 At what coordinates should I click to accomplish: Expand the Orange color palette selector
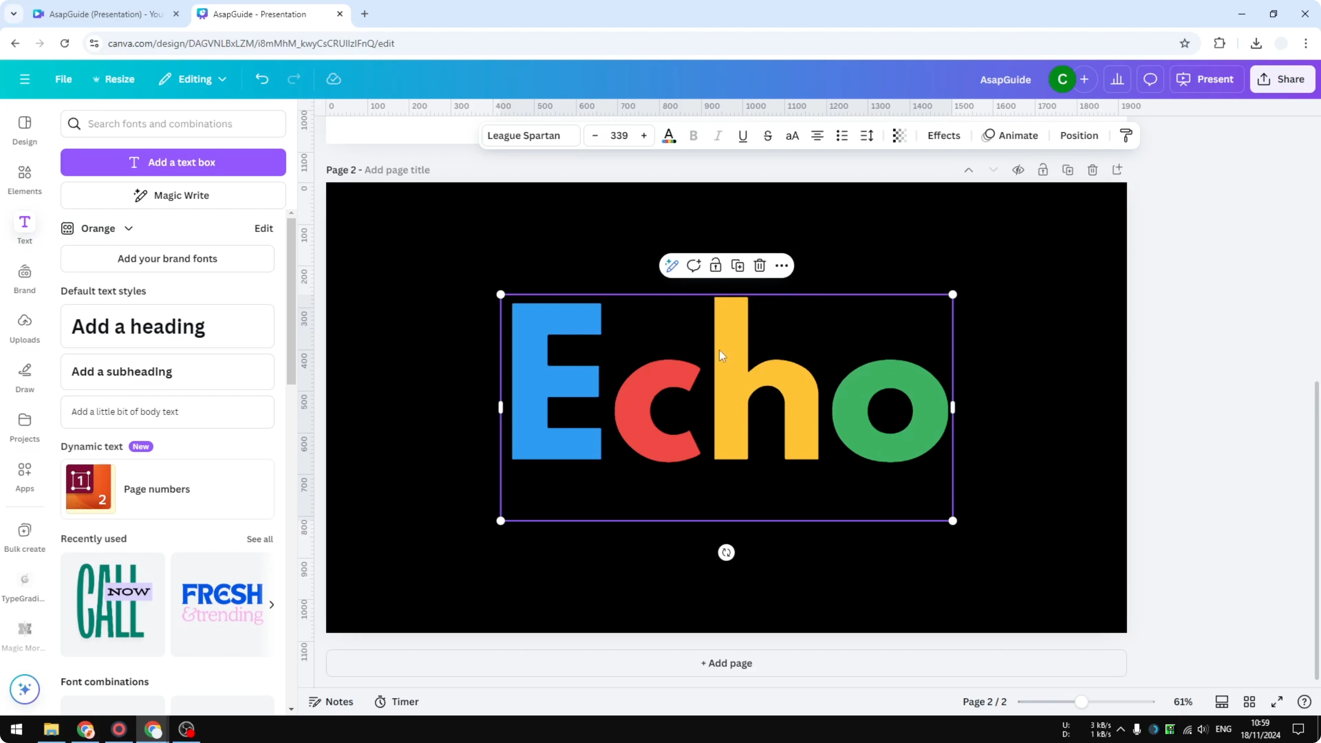(x=129, y=228)
